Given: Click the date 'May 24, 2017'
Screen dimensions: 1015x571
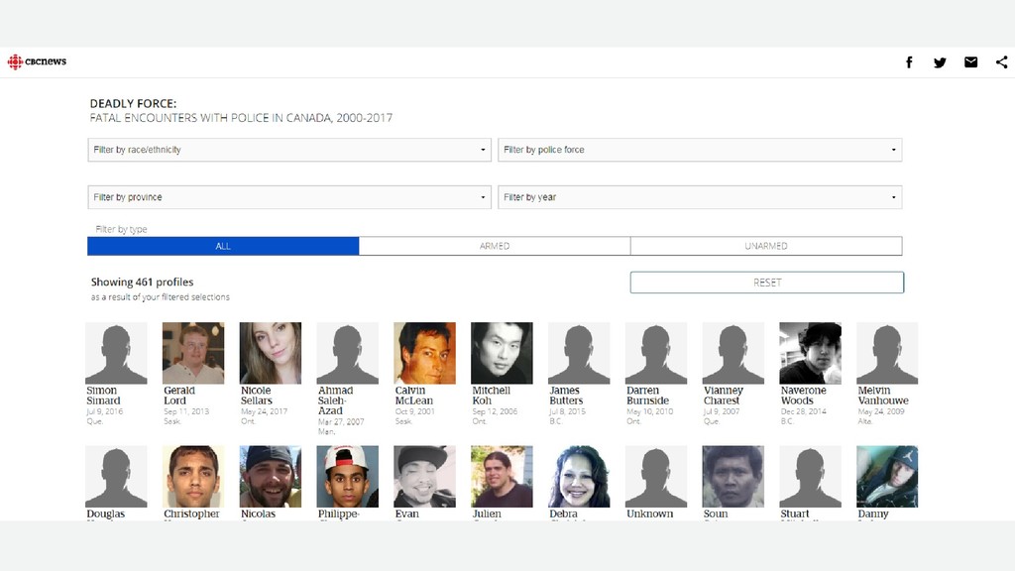Looking at the screenshot, I should click(264, 411).
